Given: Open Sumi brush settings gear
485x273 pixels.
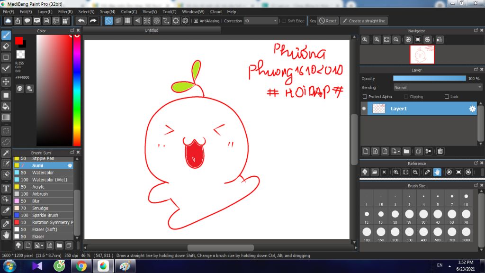Looking at the screenshot, I should click(70, 165).
